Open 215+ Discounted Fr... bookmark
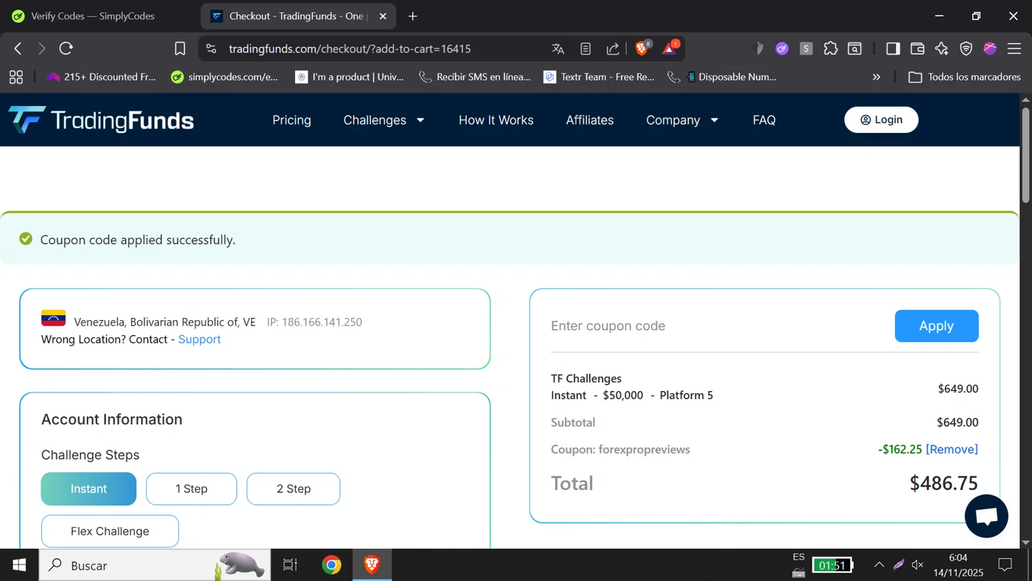Image resolution: width=1032 pixels, height=581 pixels. point(101,77)
